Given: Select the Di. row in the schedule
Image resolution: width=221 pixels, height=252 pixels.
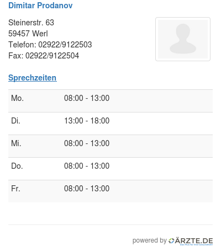Looking at the screenshot, I should 110,124.
